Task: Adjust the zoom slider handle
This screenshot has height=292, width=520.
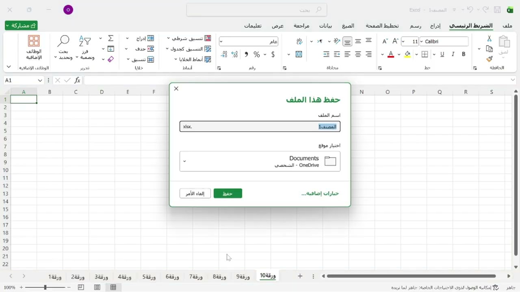Action: pyautogui.click(x=45, y=287)
